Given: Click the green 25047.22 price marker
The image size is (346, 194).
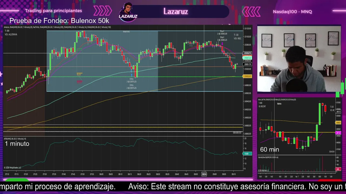Looking at the screenshot, I should coord(247,58).
